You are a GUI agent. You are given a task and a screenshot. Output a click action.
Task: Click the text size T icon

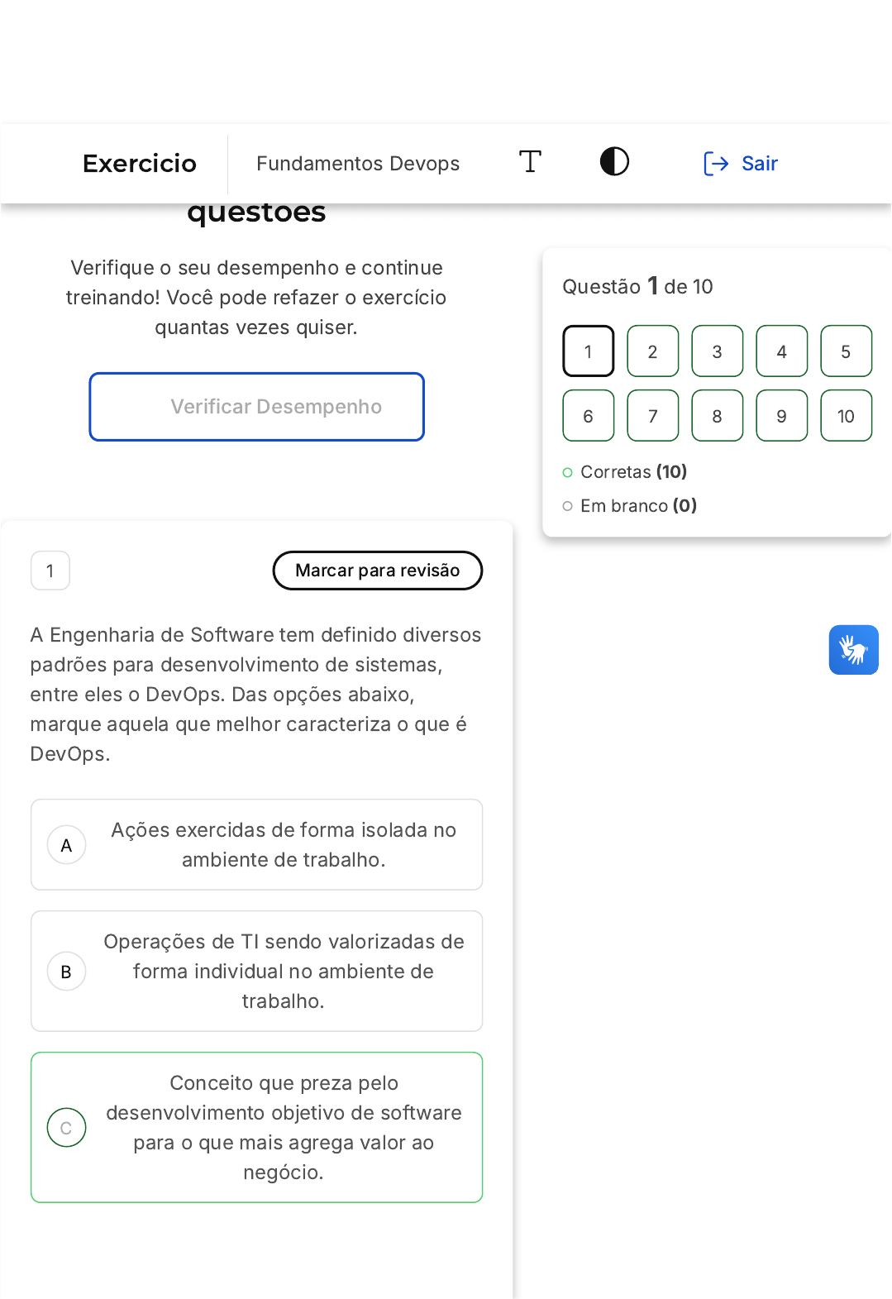[530, 162]
